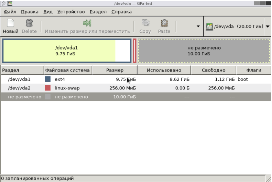Click the 1.12 ГиБ free value
272x182 pixels.
tap(225, 79)
